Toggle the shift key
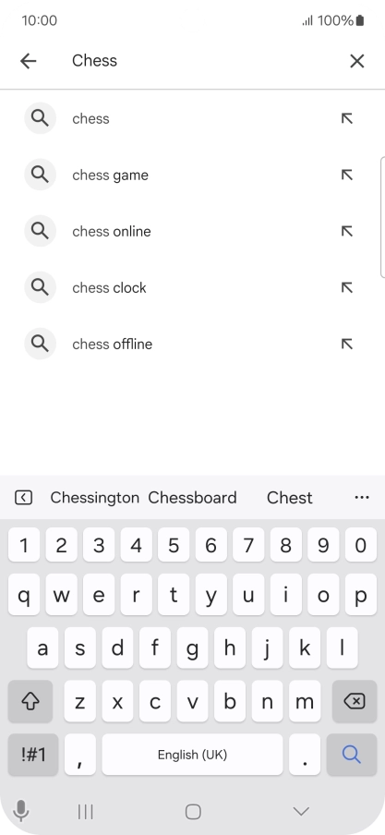This screenshot has height=835, width=385. [x=30, y=701]
